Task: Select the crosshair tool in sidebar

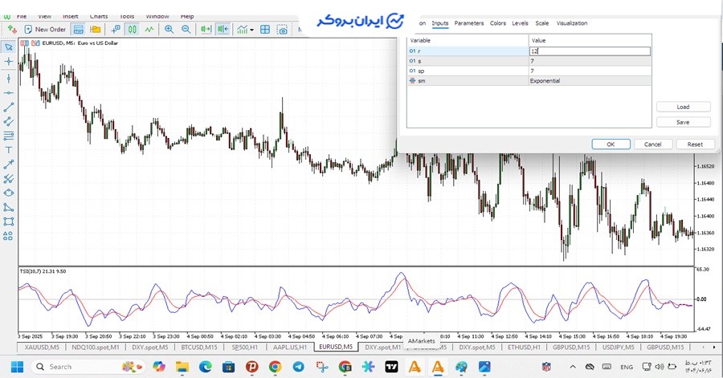Action: pyautogui.click(x=8, y=61)
